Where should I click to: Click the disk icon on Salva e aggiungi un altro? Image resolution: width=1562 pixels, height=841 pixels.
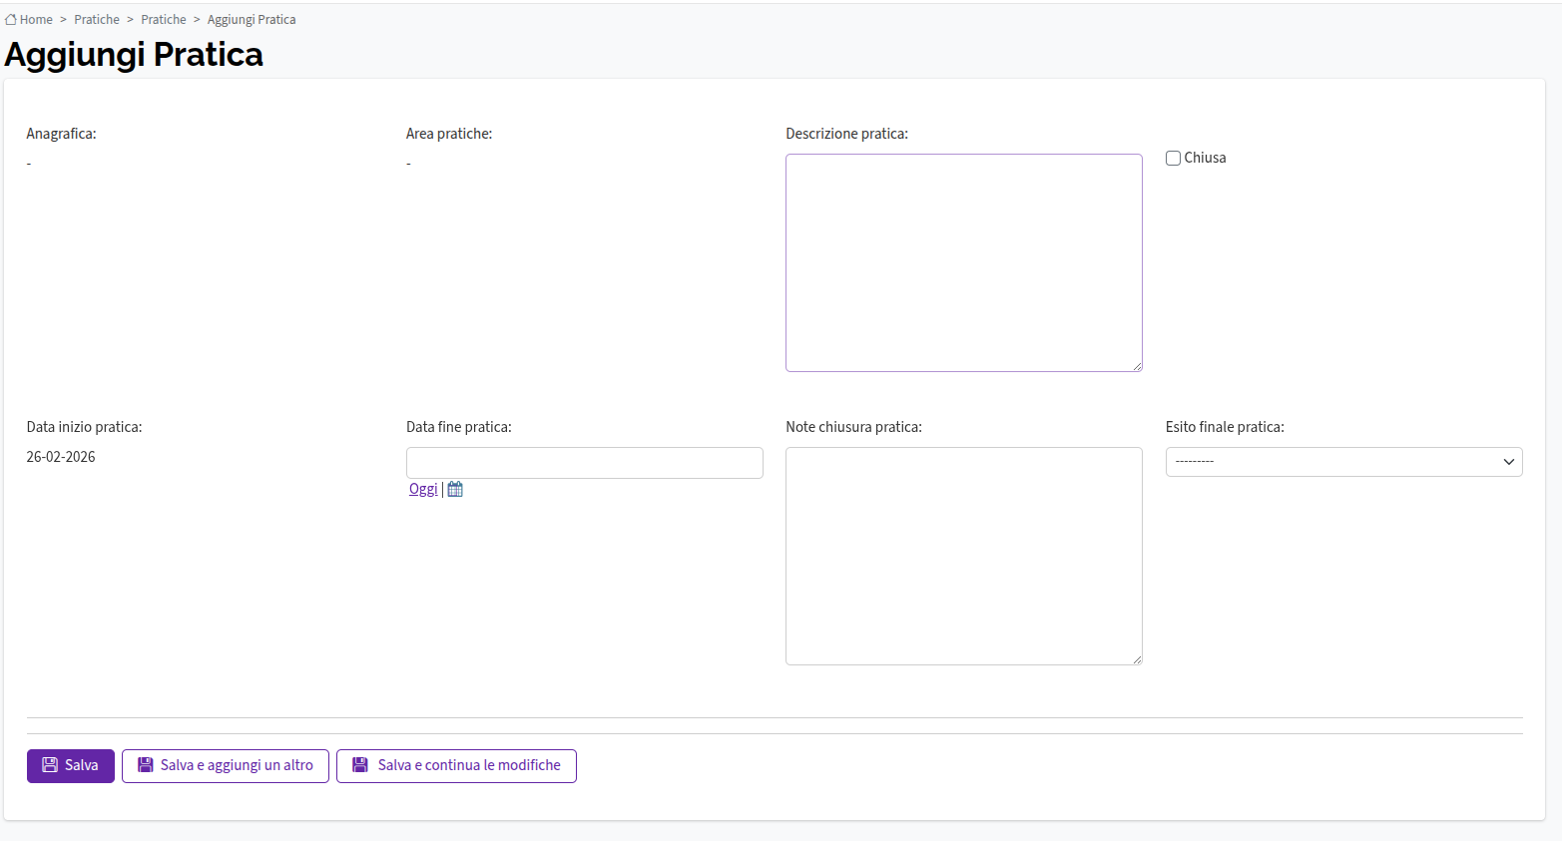click(x=146, y=765)
